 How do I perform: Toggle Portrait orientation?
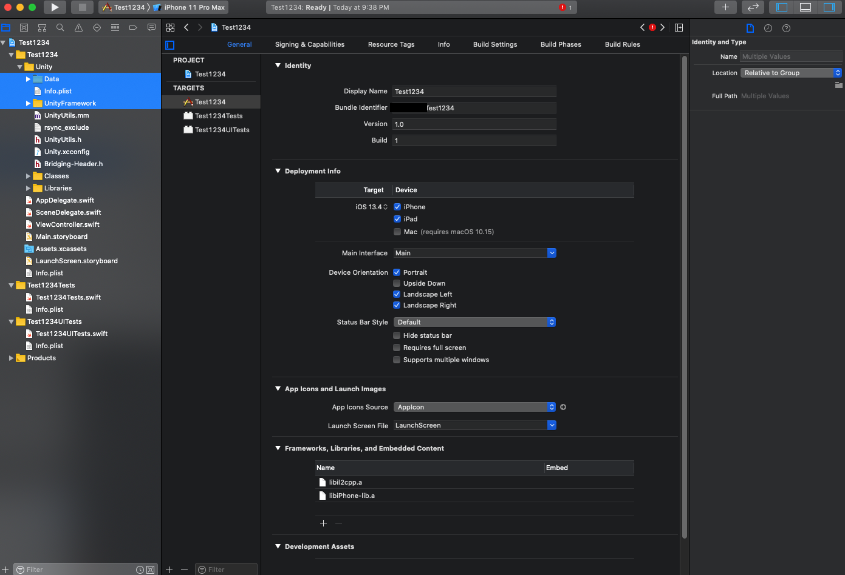(397, 272)
